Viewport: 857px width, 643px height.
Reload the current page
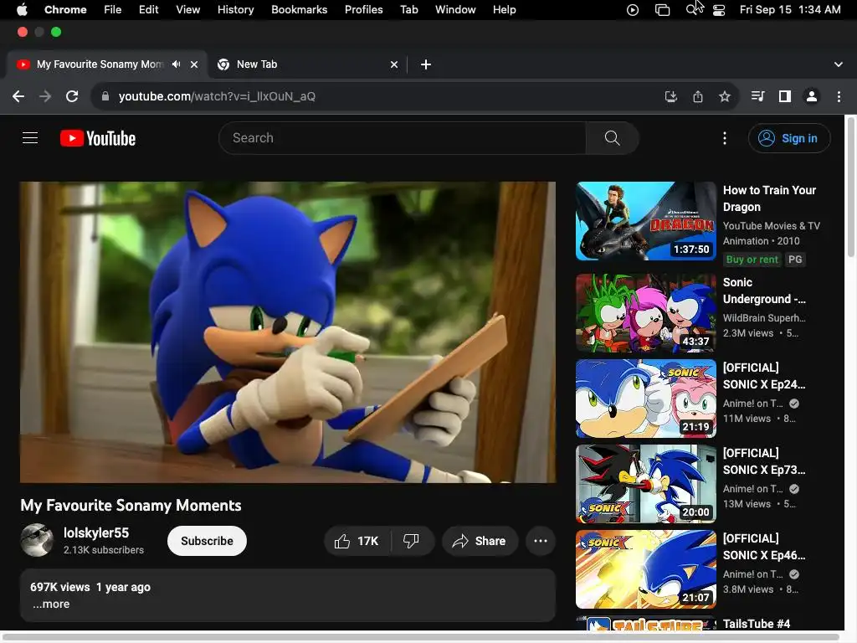(x=72, y=97)
